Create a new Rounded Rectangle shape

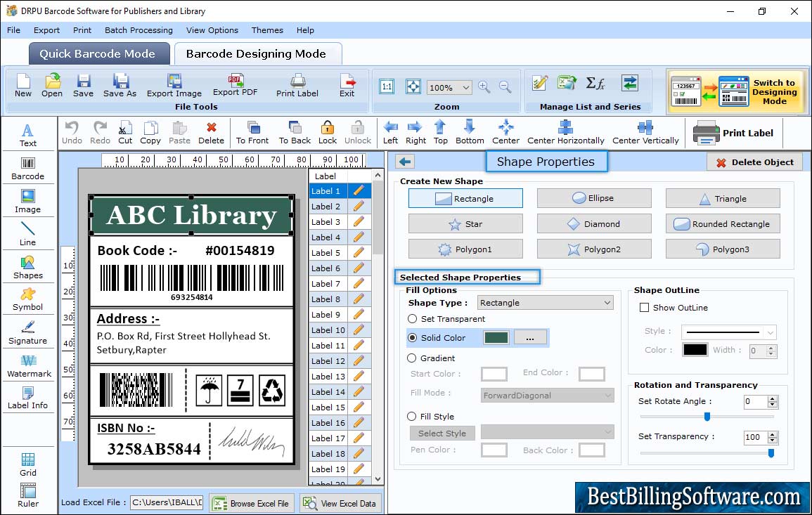(x=723, y=224)
